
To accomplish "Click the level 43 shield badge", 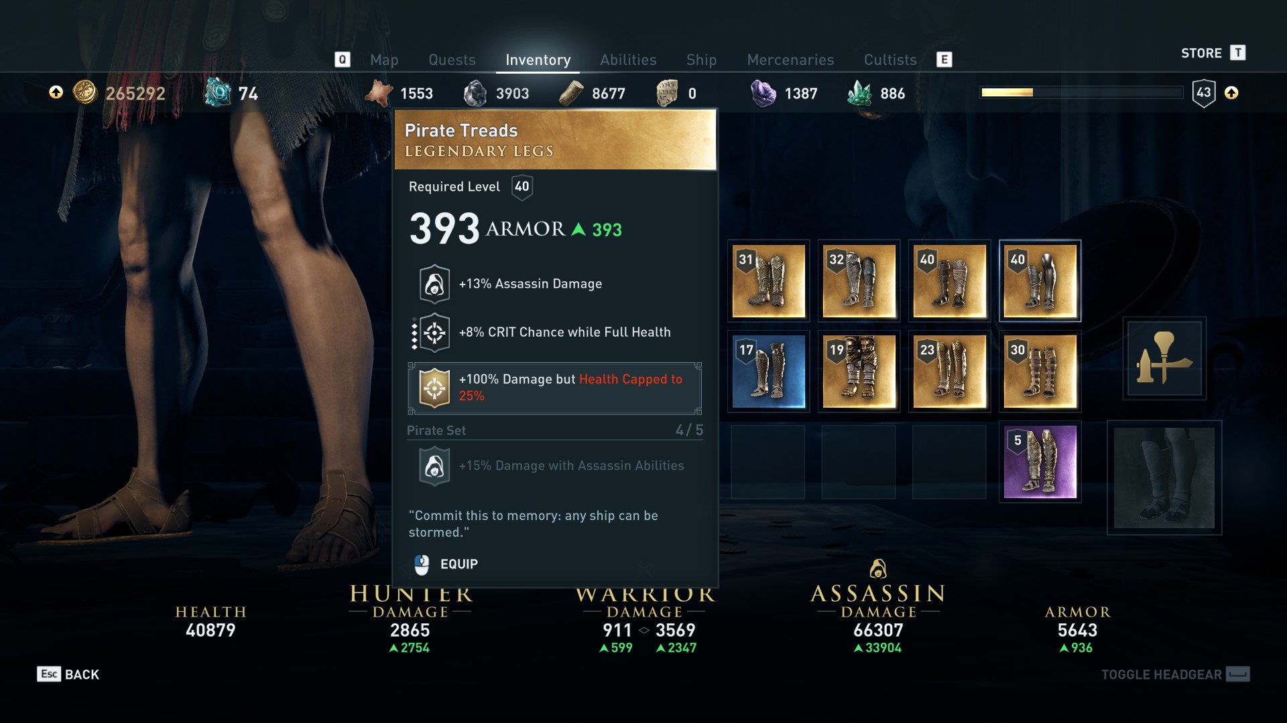I will (x=1204, y=92).
